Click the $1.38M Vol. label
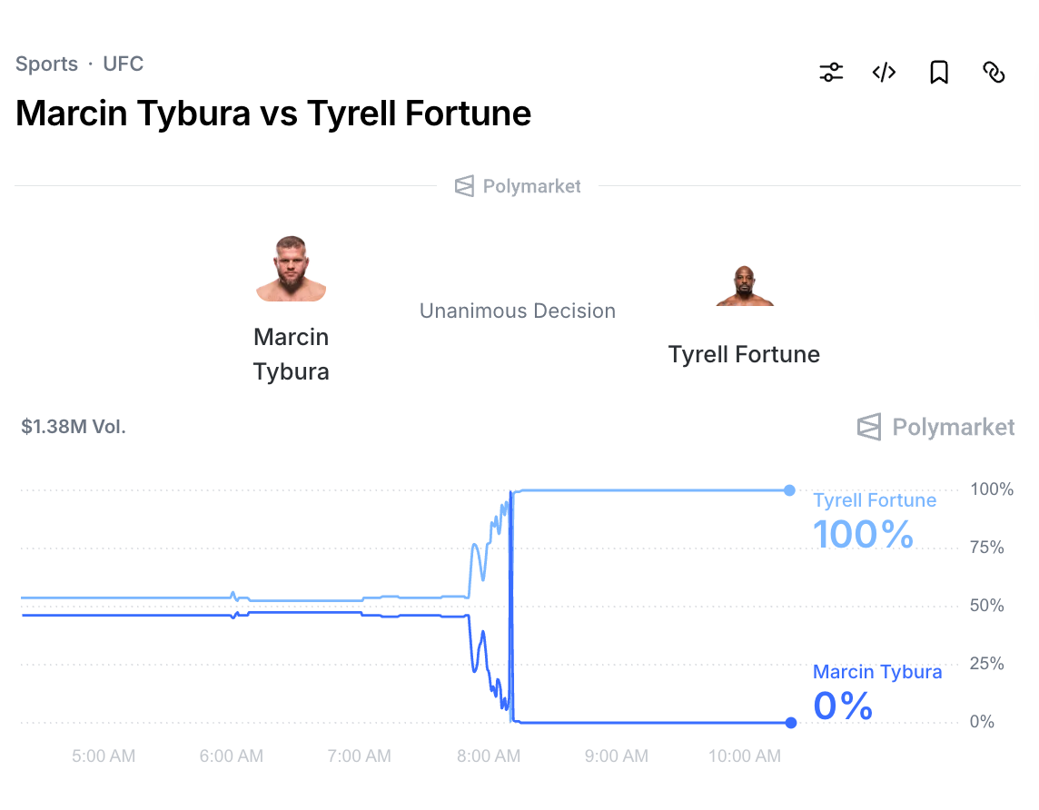Image resolution: width=1039 pixels, height=810 pixels. click(74, 427)
